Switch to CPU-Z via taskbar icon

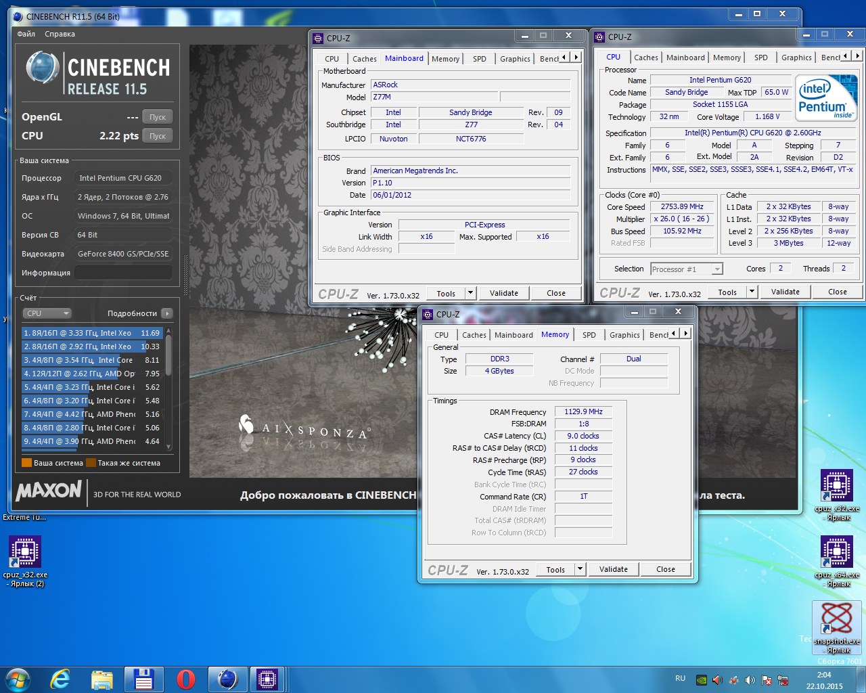click(x=267, y=679)
